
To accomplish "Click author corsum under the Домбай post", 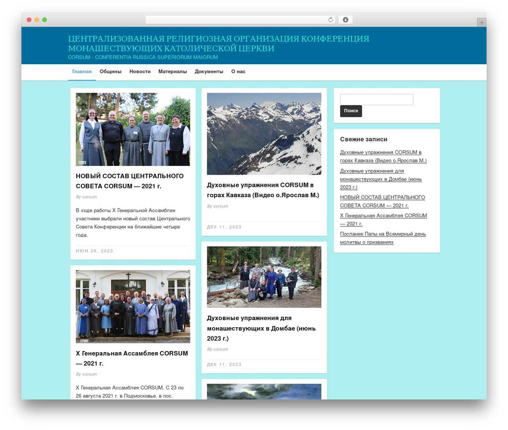I will tap(221, 349).
